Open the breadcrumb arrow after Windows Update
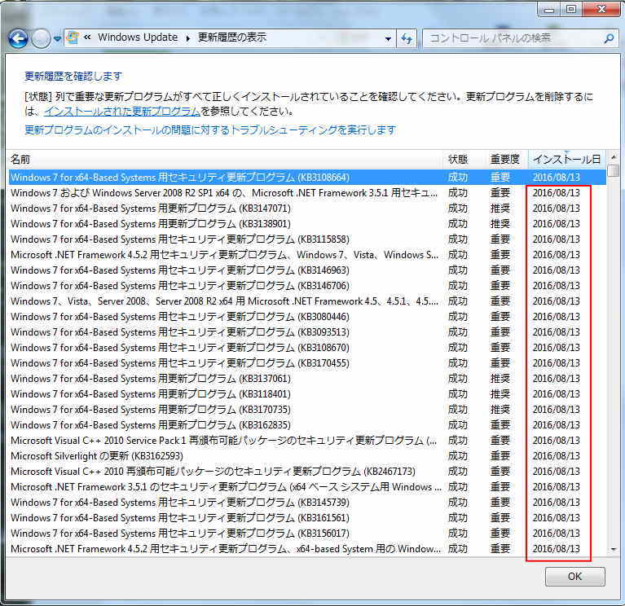Viewport: 625px width, 606px height. [188, 38]
